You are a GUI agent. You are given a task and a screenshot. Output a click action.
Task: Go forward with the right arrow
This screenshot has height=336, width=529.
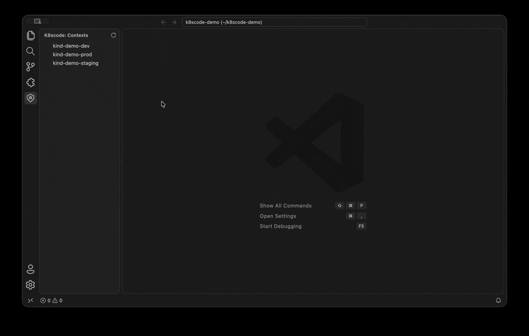tap(174, 22)
